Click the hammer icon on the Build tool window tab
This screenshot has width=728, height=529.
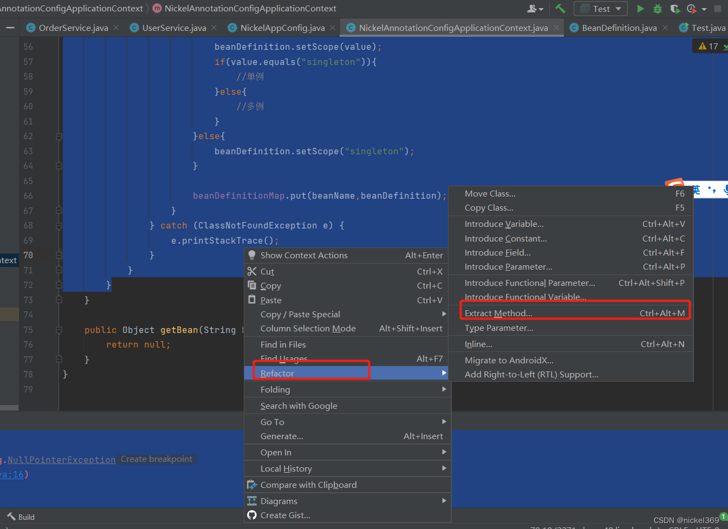point(11,517)
